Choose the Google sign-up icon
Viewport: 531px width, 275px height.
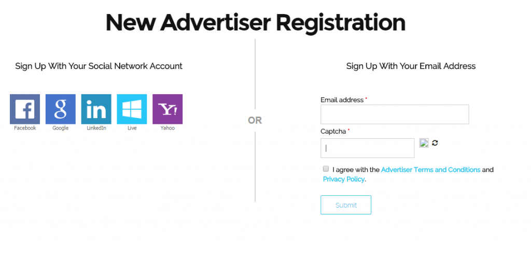(x=61, y=109)
